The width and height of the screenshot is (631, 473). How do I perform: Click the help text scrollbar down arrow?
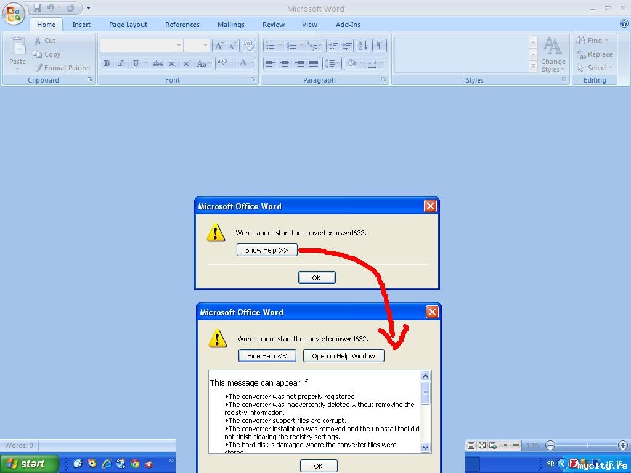(425, 447)
